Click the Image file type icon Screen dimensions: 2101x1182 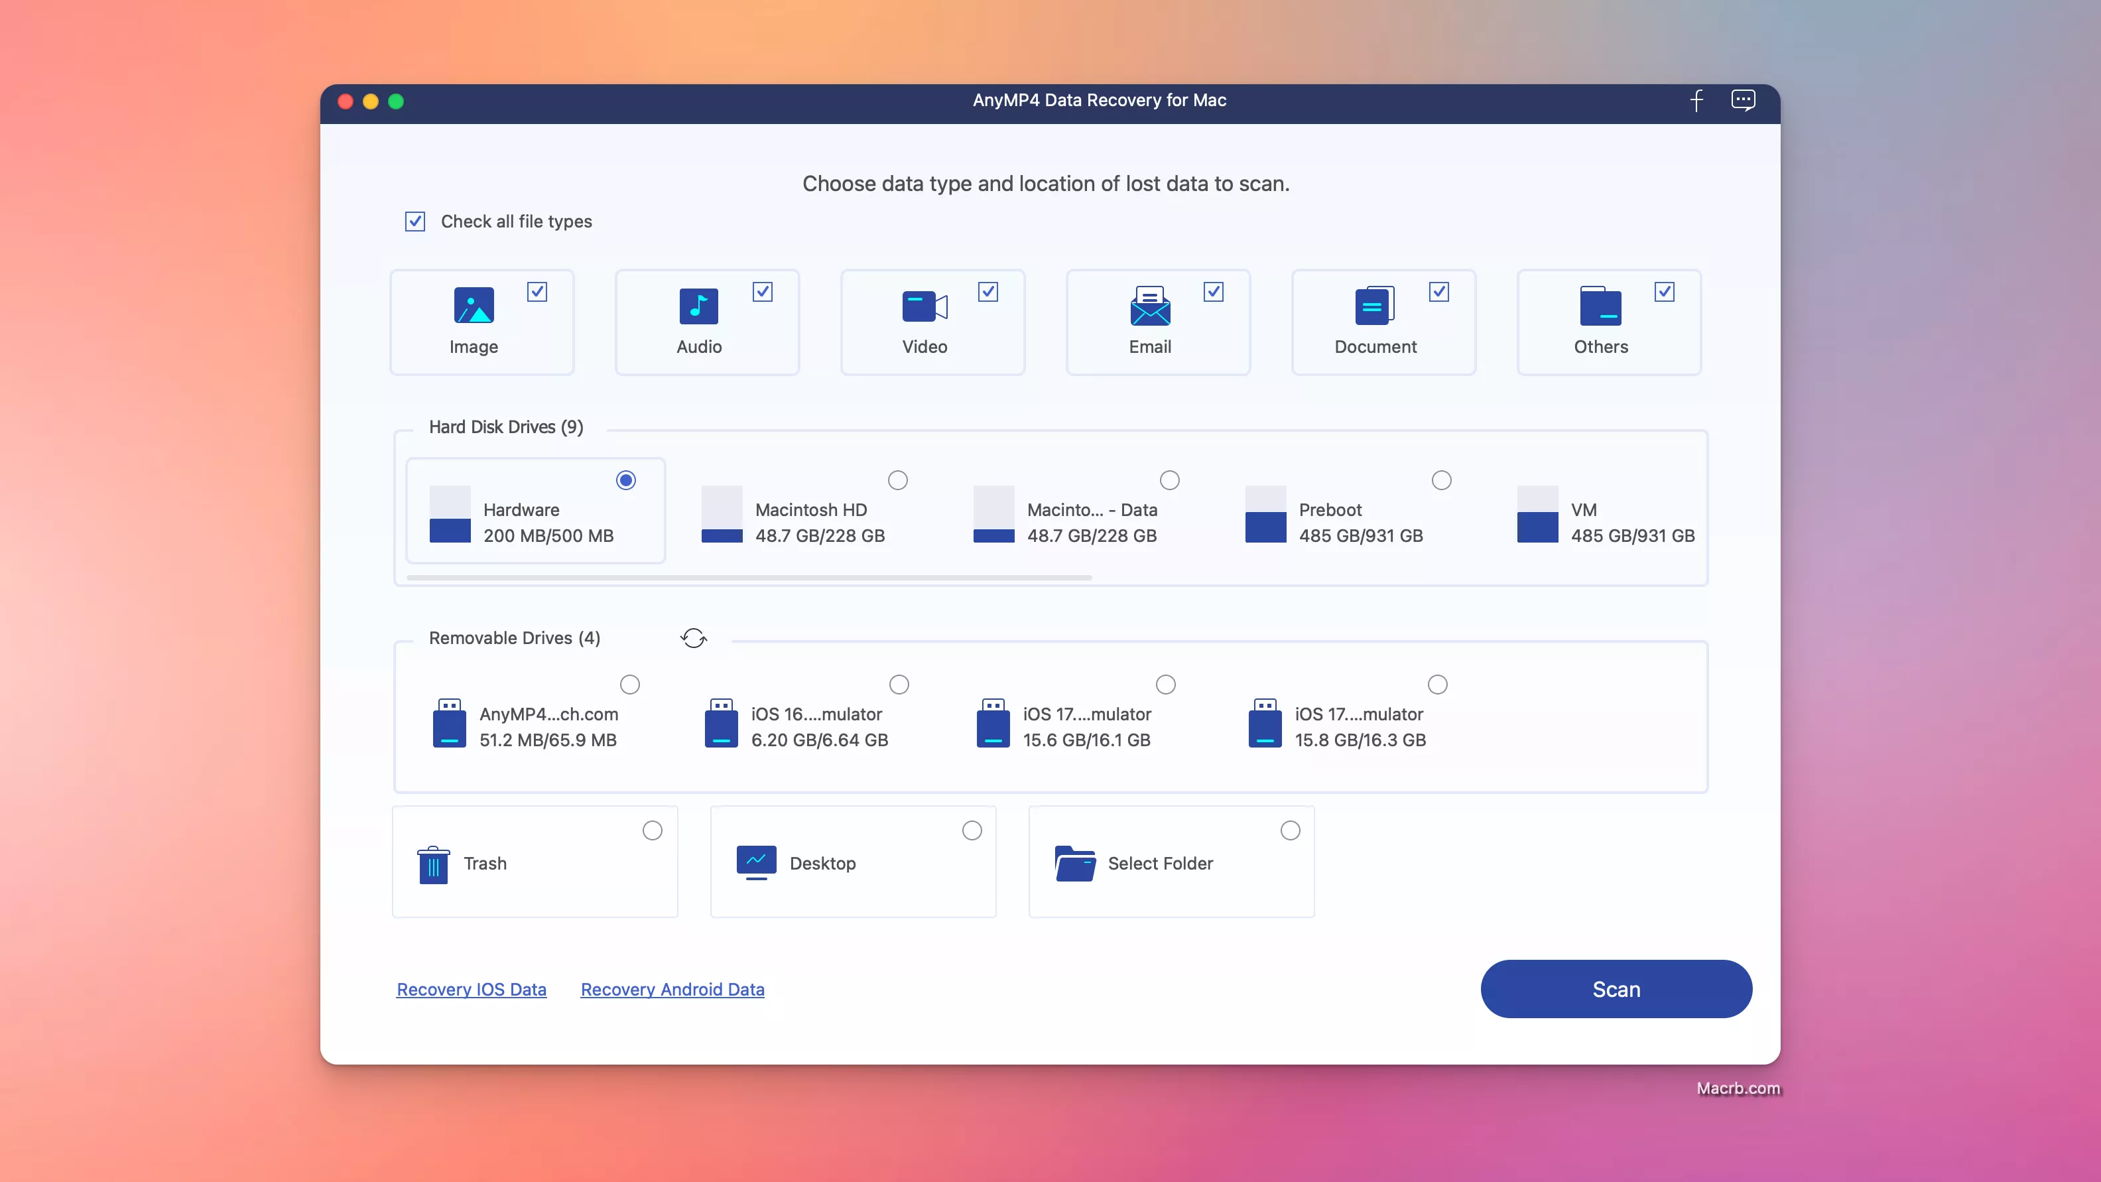(x=474, y=305)
